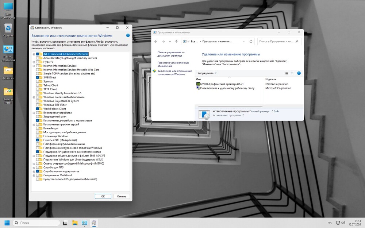Click the volume icon in system tray
This screenshot has height=228, width=365.
pyautogui.click(x=343, y=223)
